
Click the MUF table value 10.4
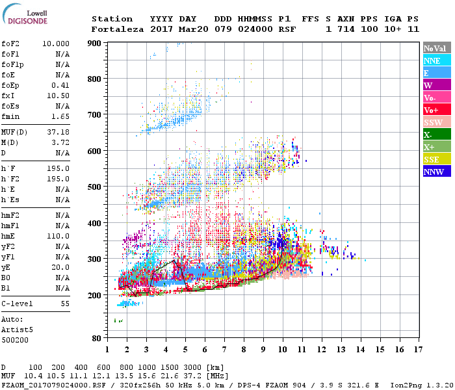tap(33, 376)
